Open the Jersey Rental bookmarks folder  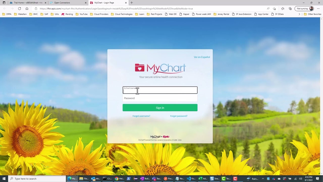[x=221, y=14]
